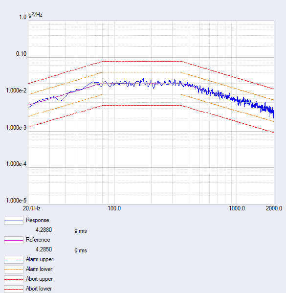Screen dimensions: 286x293
Task: Click the 100.0 x-axis label
Action: point(114,208)
